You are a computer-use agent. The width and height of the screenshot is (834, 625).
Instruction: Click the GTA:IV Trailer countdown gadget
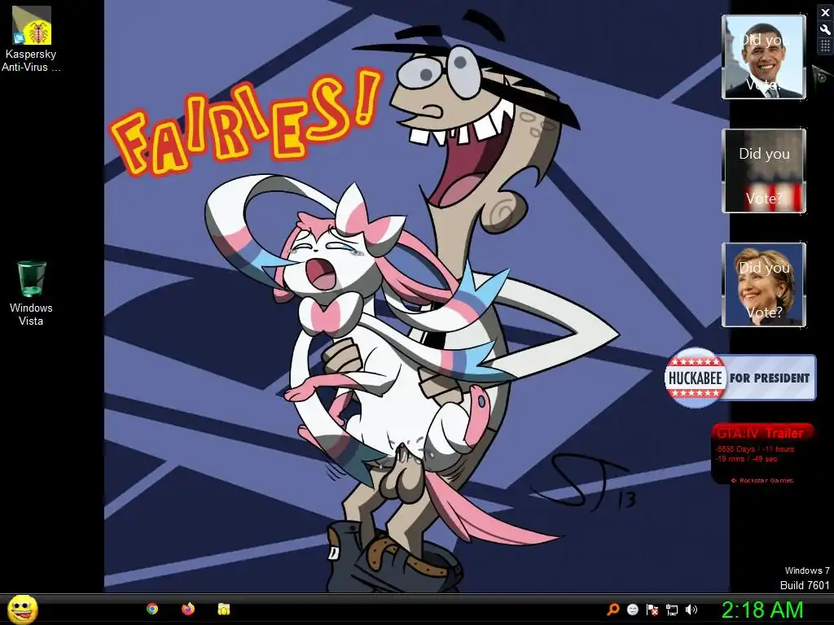click(762, 453)
